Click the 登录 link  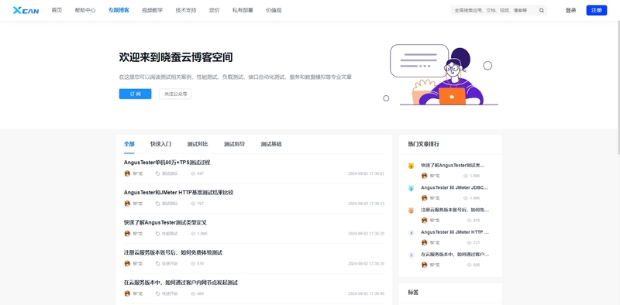pyautogui.click(x=570, y=10)
